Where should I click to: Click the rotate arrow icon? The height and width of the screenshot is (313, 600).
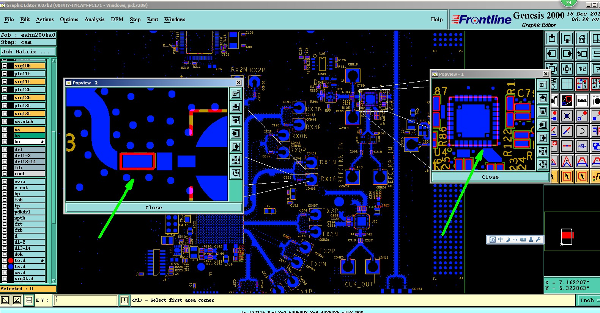tap(582, 131)
